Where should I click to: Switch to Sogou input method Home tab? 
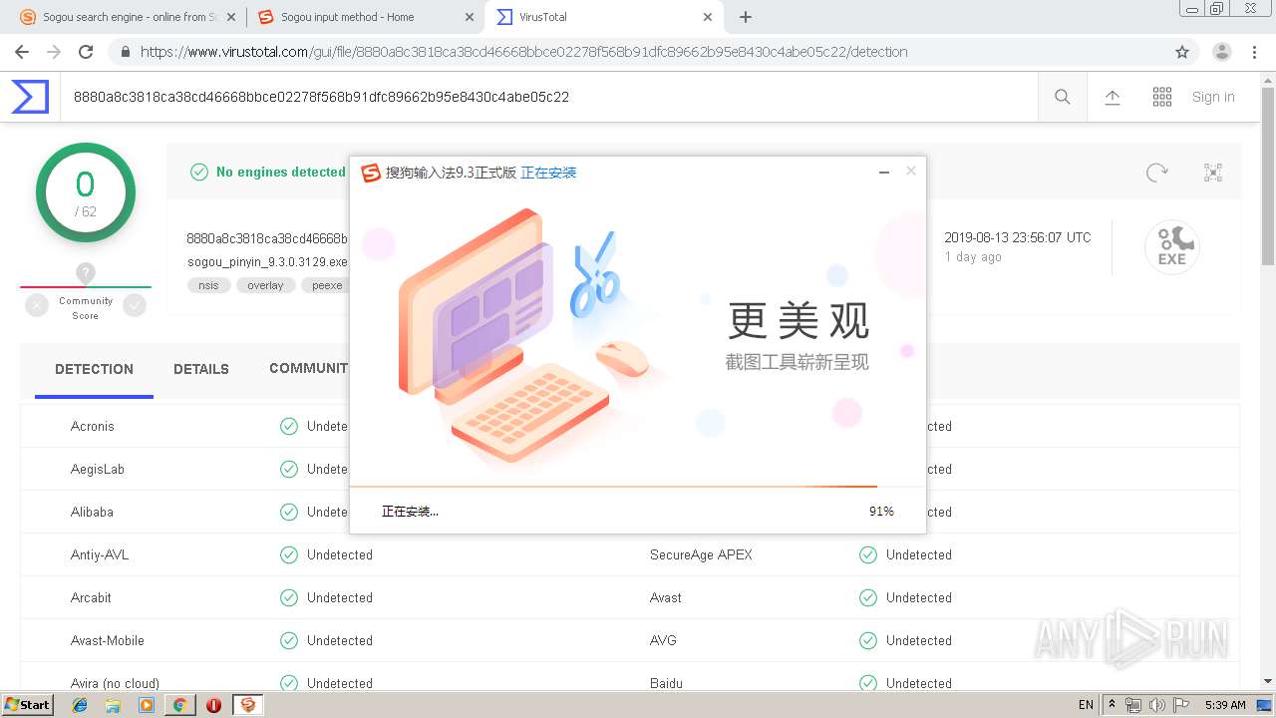tap(364, 17)
